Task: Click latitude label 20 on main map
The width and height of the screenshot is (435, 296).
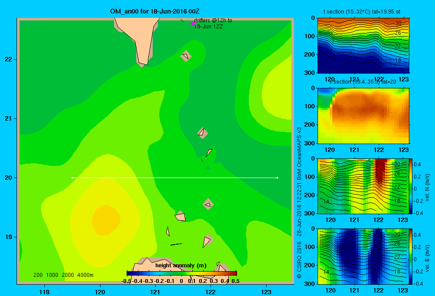Action: click(x=9, y=178)
